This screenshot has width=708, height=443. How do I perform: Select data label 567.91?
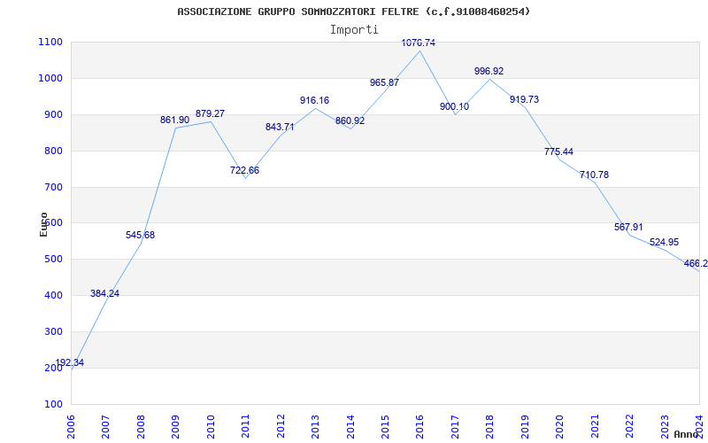pyautogui.click(x=628, y=228)
